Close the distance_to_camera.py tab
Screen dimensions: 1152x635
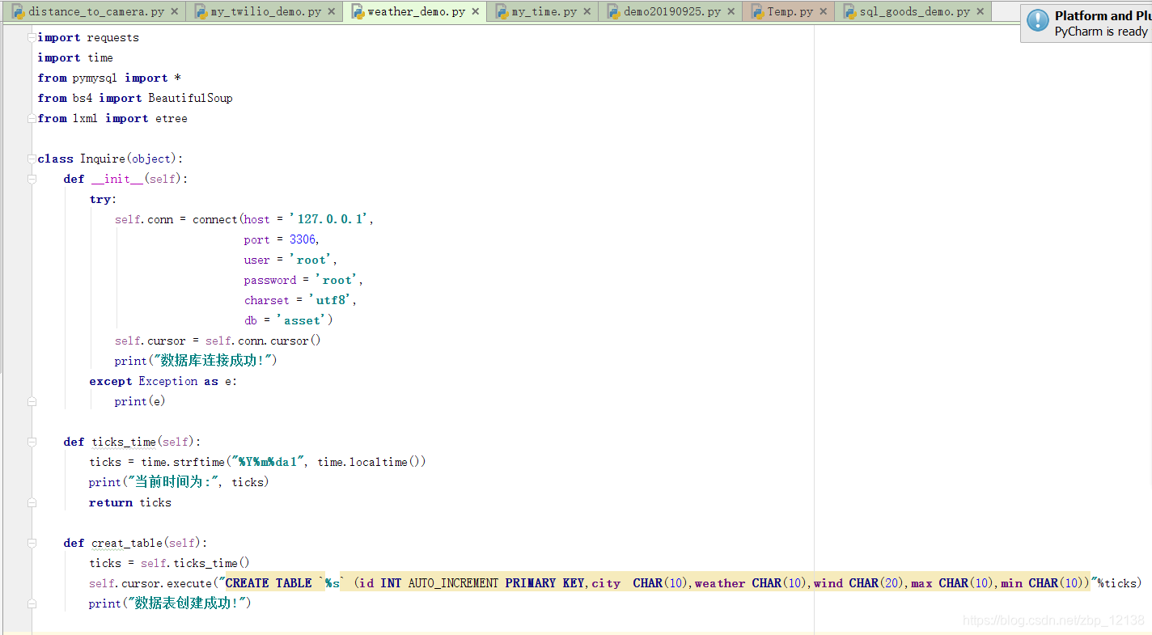pyautogui.click(x=175, y=11)
